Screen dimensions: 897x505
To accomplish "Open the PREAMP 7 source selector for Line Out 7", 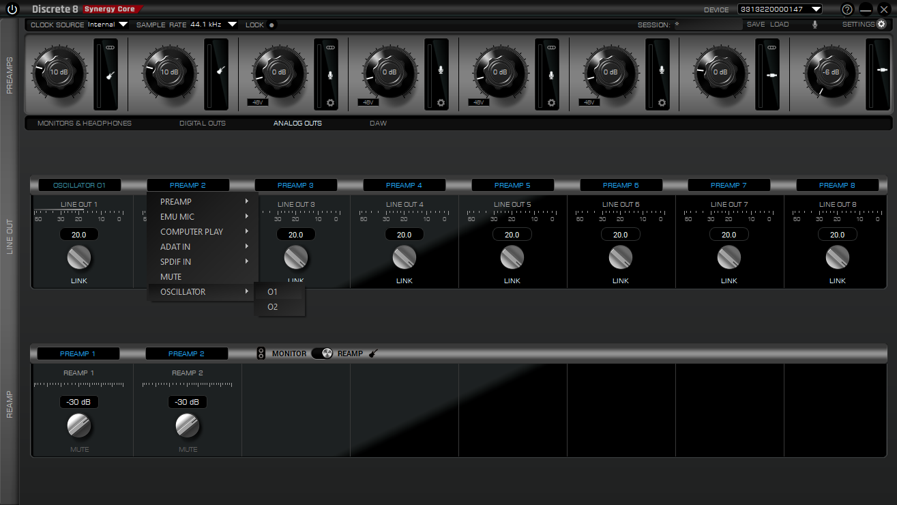I will click(729, 185).
